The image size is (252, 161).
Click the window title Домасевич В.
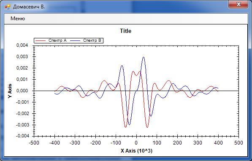click(29, 7)
